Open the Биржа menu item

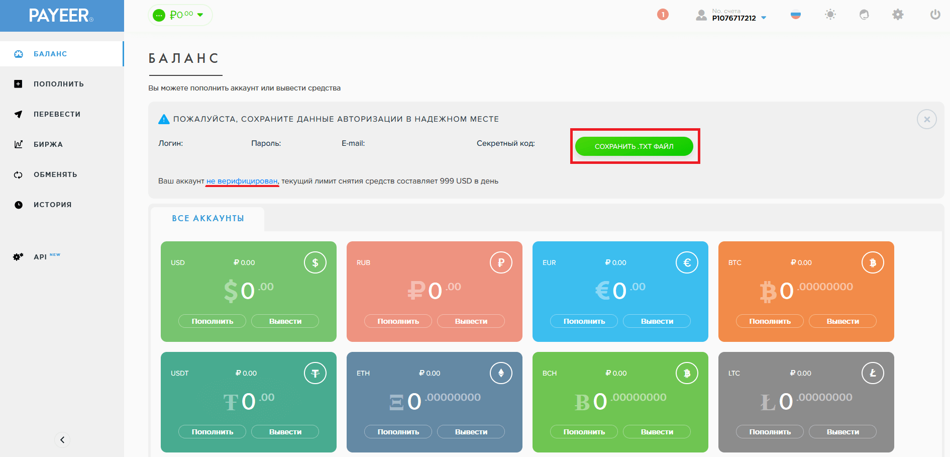48,144
